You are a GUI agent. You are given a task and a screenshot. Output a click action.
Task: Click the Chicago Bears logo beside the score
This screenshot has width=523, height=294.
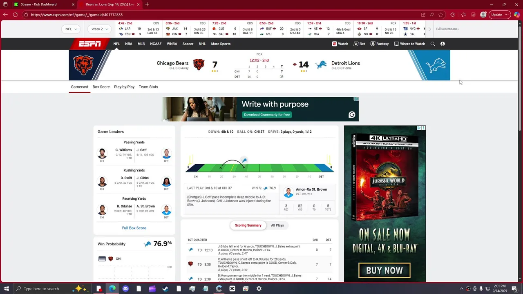tap(199, 65)
